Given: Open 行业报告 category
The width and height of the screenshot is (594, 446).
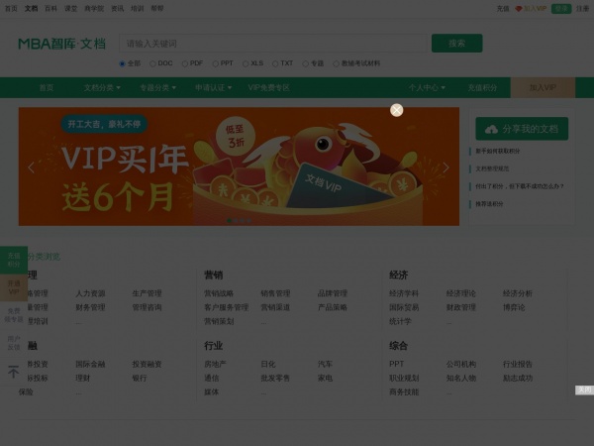Looking at the screenshot, I should coord(518,364).
